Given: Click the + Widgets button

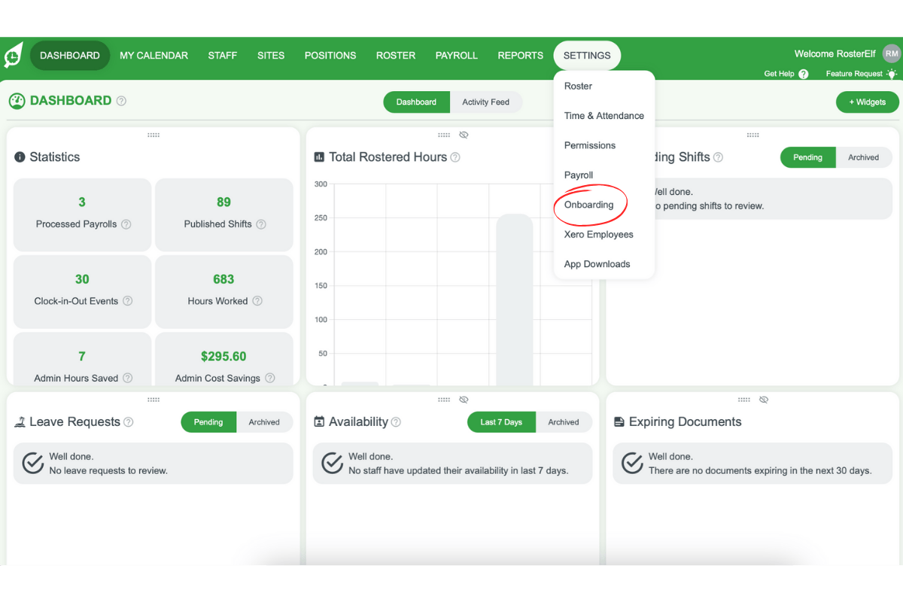Looking at the screenshot, I should pos(868,102).
